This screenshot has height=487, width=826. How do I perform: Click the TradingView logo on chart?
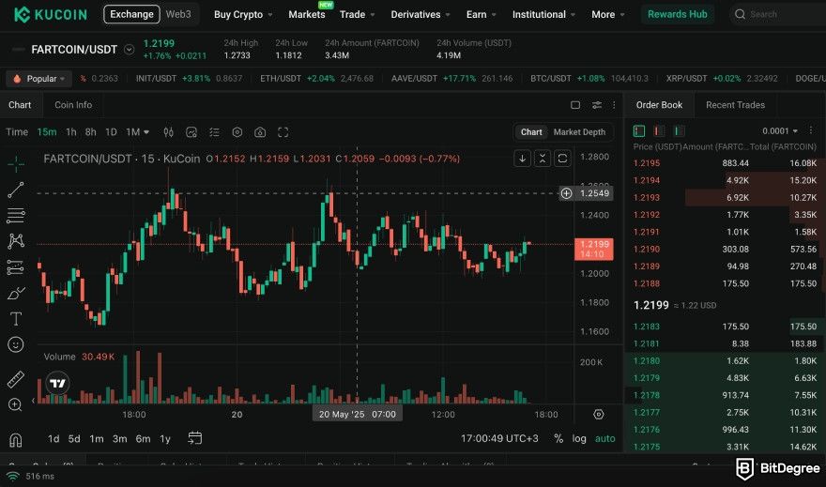pyautogui.click(x=58, y=383)
